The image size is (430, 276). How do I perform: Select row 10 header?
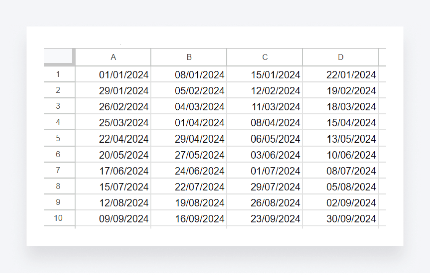(59, 218)
